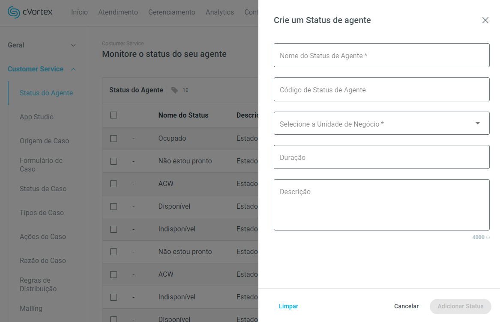Open the Selecione a Unidade de Negócio dropdown
The width and height of the screenshot is (500, 322).
381,124
